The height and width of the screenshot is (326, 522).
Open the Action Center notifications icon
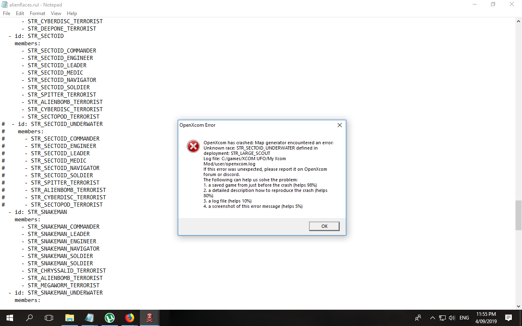tap(509, 318)
